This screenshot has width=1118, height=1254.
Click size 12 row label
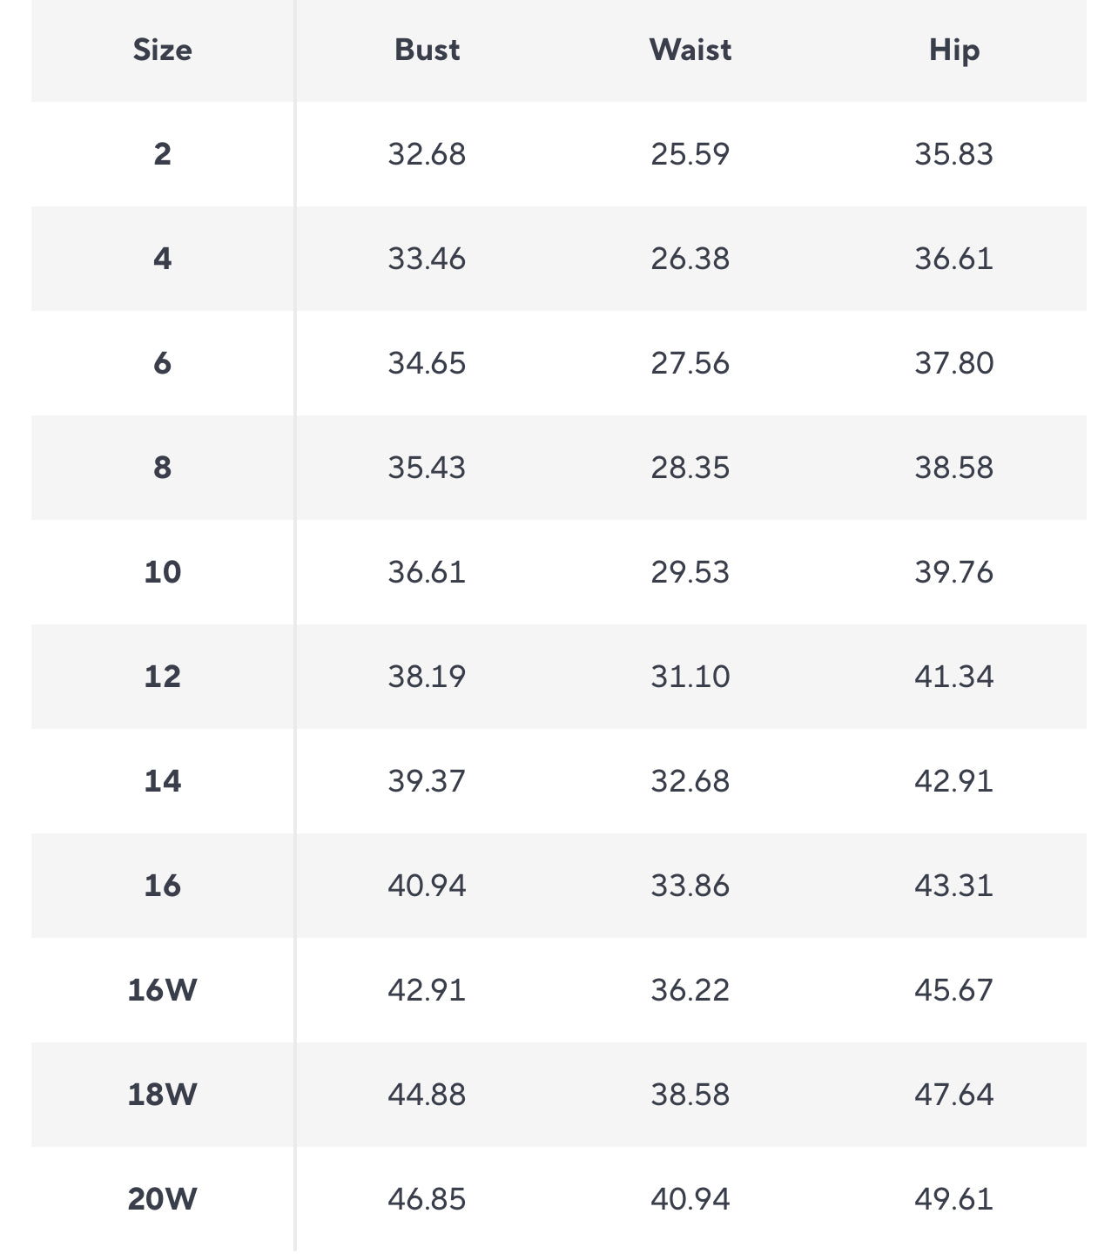(x=163, y=677)
